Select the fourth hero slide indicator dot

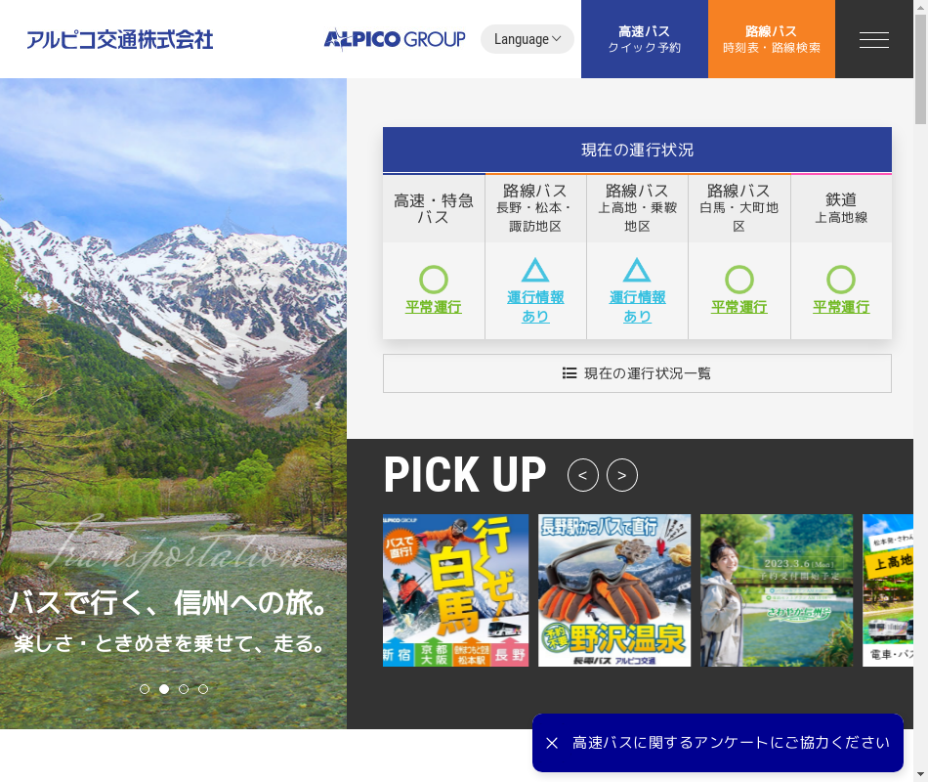click(203, 689)
